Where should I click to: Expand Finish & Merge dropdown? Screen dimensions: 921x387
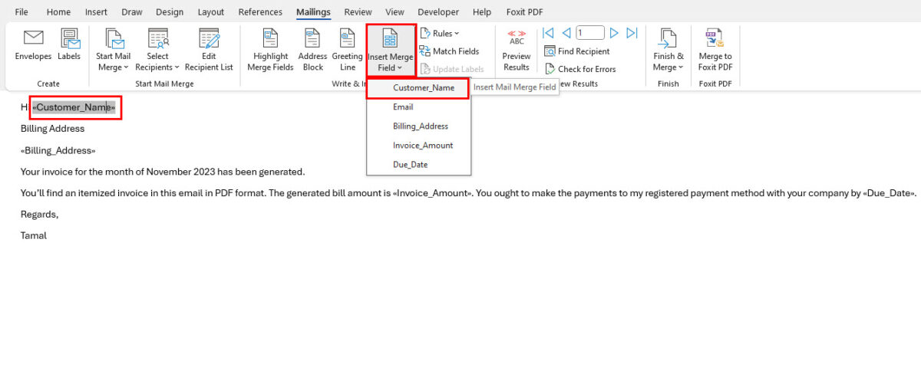coord(668,51)
